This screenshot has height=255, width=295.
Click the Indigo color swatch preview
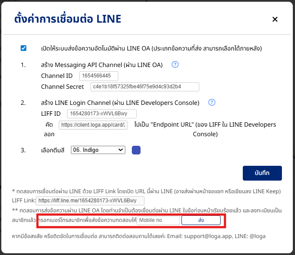pos(136,150)
